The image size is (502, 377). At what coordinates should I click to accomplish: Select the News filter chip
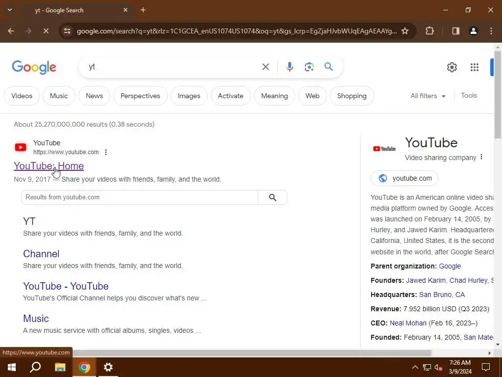point(94,96)
